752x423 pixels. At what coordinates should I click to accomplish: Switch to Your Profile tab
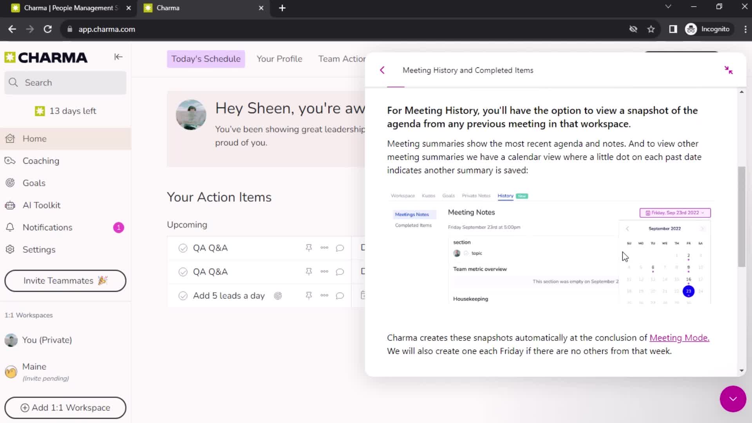pyautogui.click(x=279, y=59)
